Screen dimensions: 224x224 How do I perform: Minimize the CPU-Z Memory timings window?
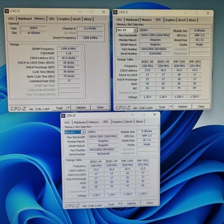80,12
